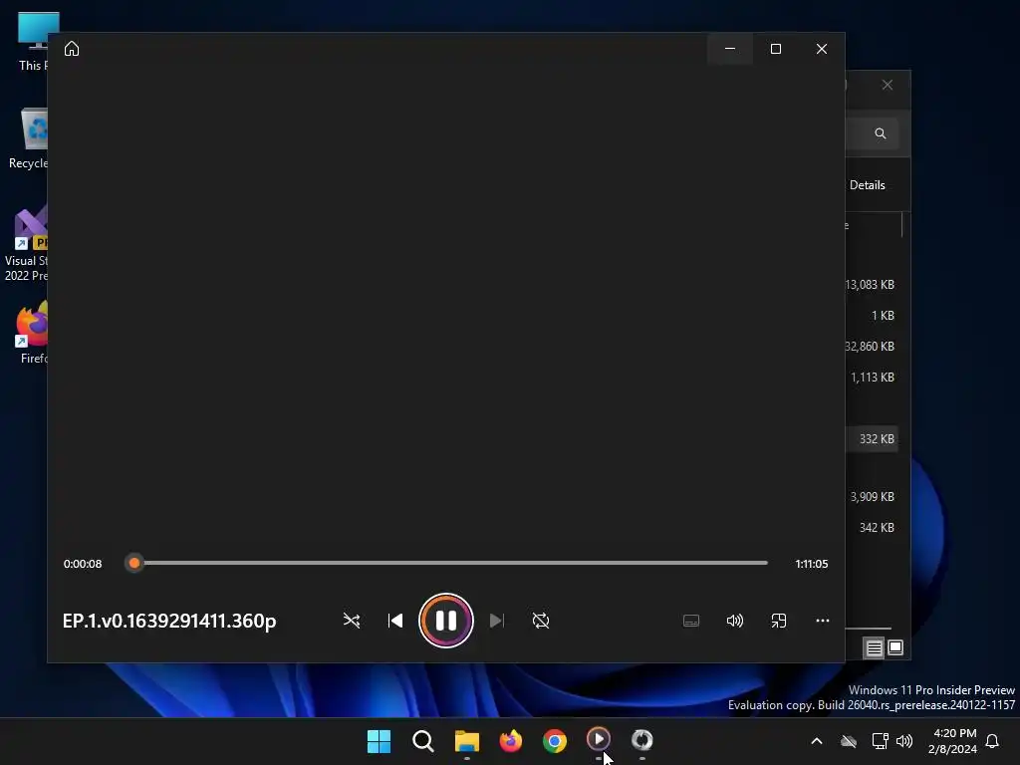Select the Firefox desktop shortcut
1020x765 pixels.
[31, 333]
